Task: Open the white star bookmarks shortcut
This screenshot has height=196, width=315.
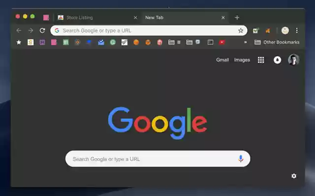Action: click(x=19, y=42)
